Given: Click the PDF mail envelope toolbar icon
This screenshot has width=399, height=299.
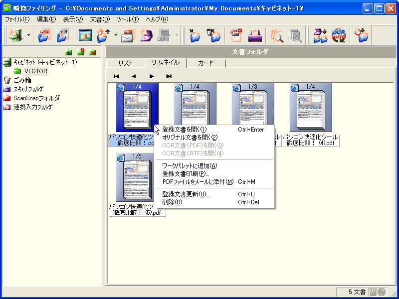Looking at the screenshot, I should click(x=128, y=35).
